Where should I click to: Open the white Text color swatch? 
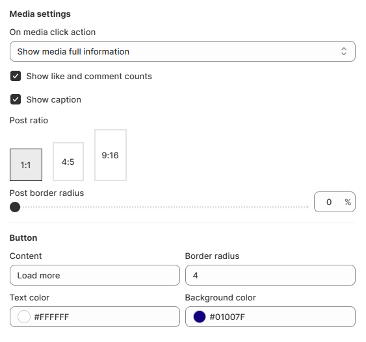(x=24, y=317)
